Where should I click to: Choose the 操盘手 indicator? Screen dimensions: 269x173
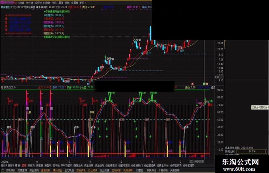[x=48, y=165]
